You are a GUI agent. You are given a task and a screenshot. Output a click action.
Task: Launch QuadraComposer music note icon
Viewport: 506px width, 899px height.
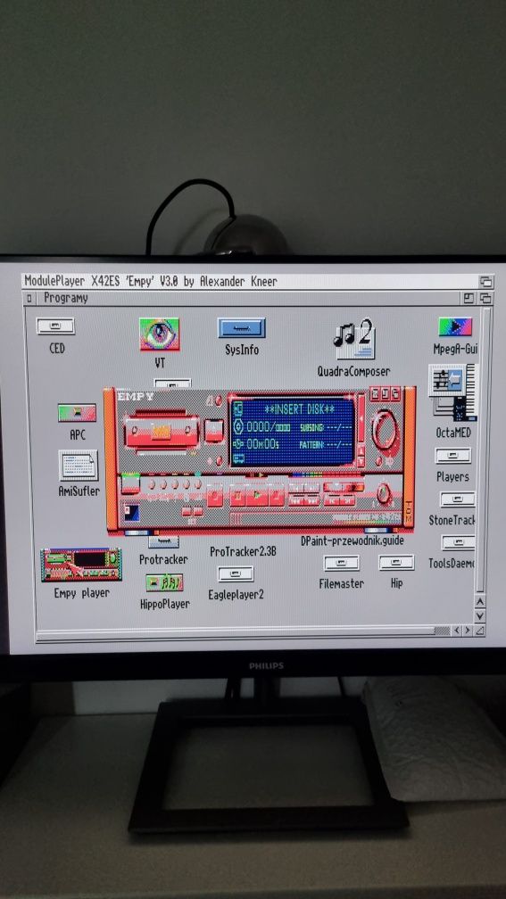point(354,339)
